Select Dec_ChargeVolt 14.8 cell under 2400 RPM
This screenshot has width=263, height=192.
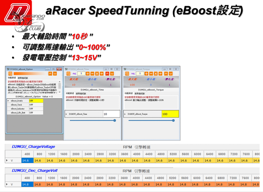tap(88, 184)
